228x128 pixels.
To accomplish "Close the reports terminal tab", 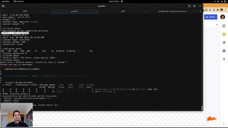I will (x=194, y=11).
